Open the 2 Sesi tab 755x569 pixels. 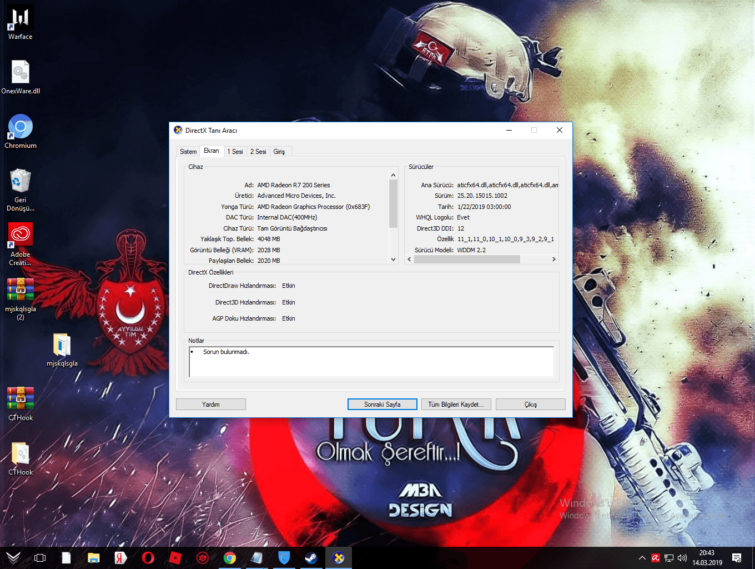tap(258, 152)
